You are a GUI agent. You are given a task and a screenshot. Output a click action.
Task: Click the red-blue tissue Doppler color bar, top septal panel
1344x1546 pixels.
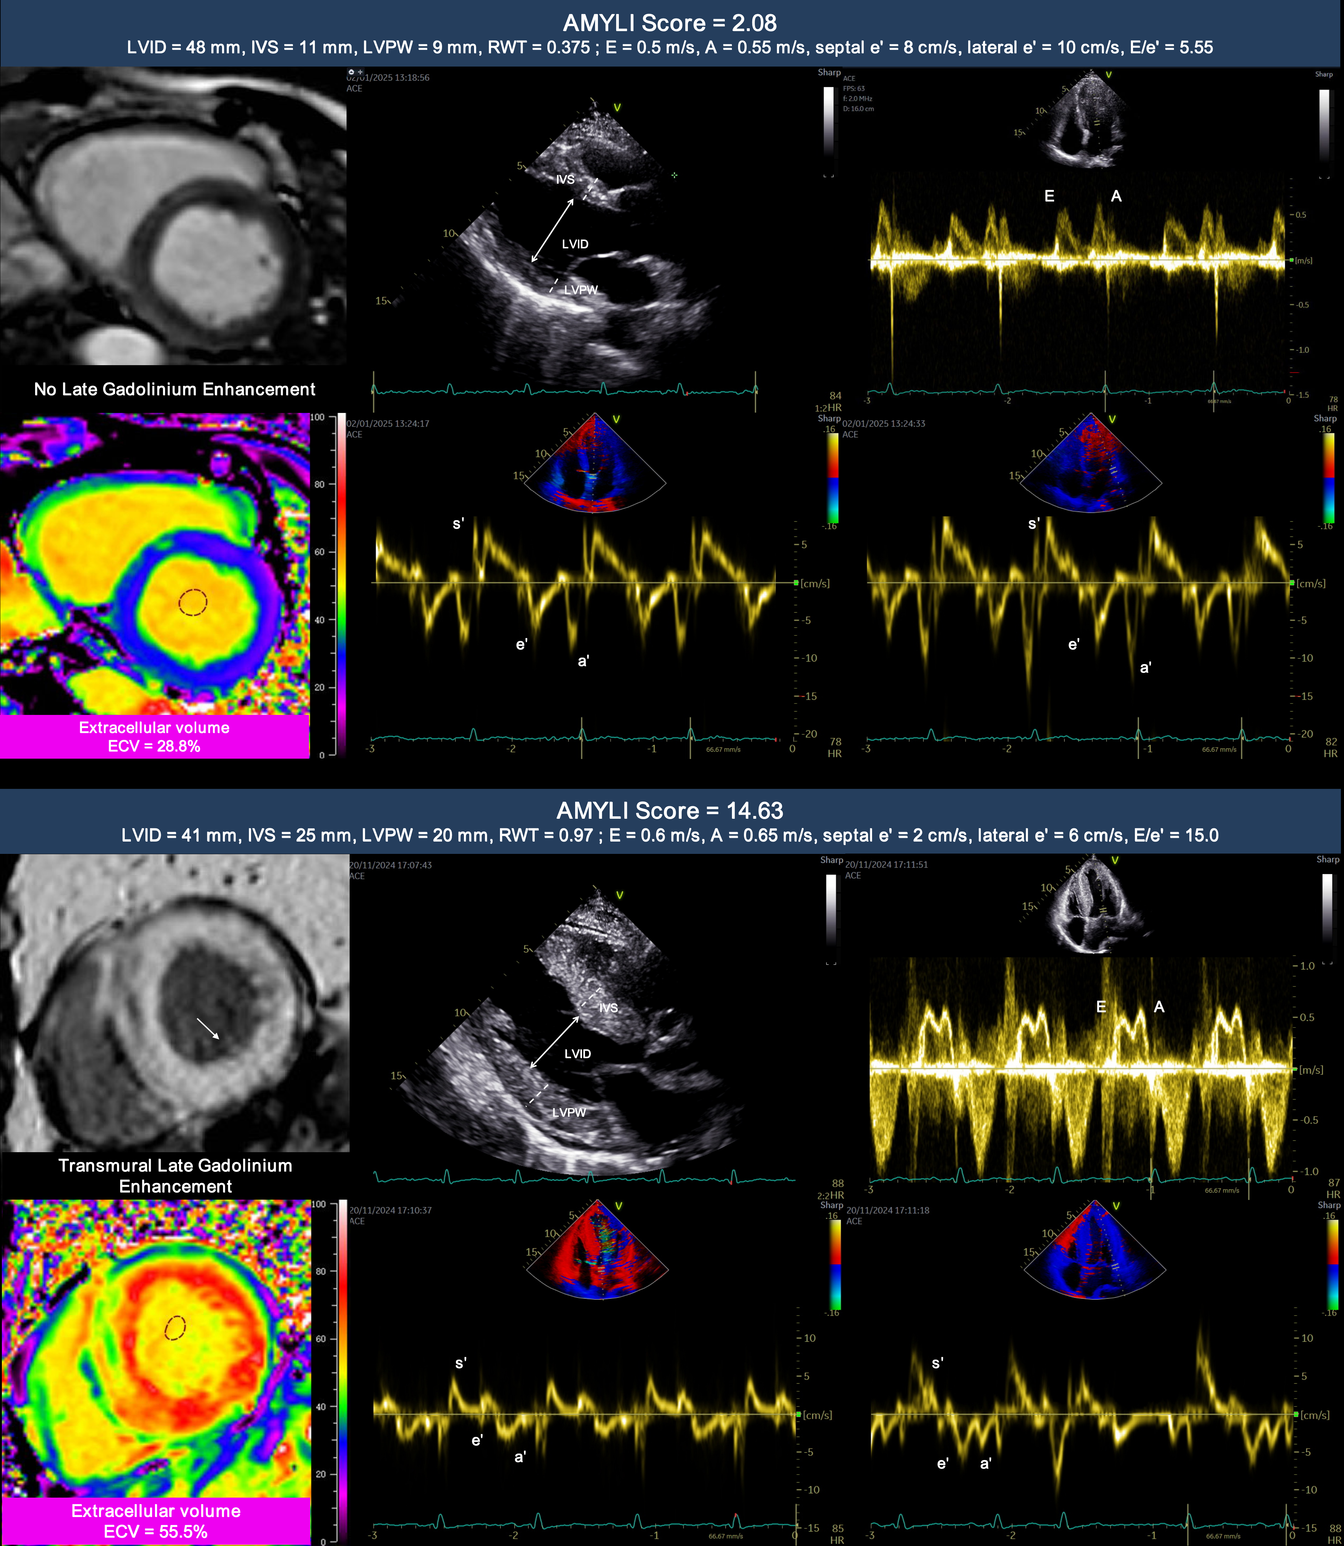pos(833,478)
